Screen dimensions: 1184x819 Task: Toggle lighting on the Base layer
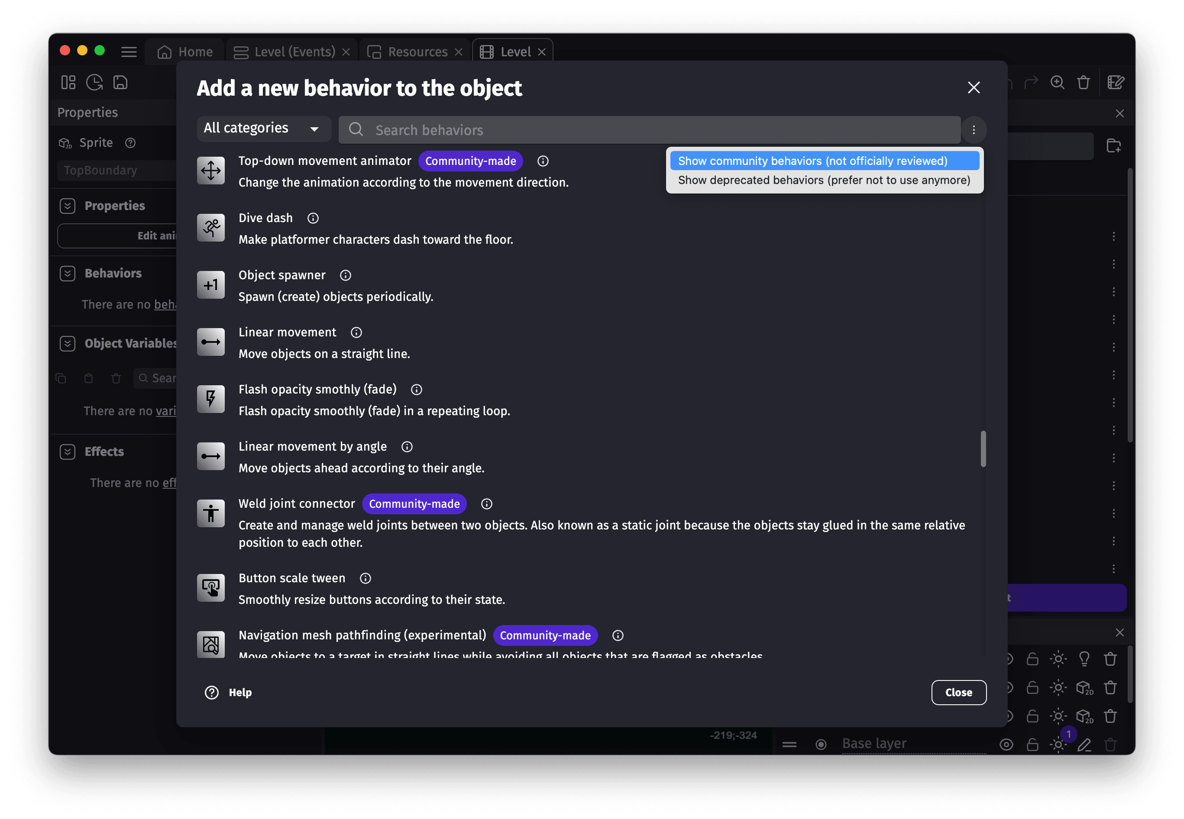pyautogui.click(x=1058, y=745)
